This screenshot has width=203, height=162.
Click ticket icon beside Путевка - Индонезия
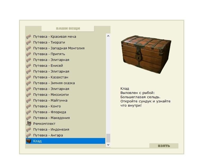29,130
